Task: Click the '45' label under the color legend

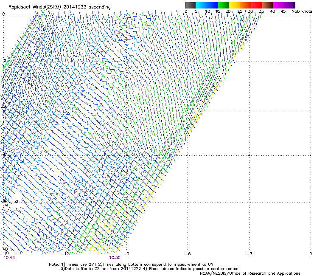Action: tap(283, 11)
